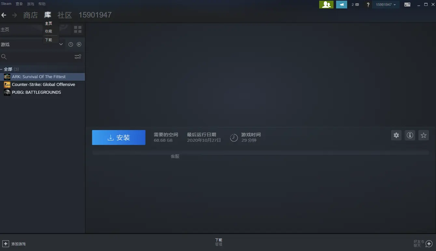Go back with the left arrow
Image resolution: width=436 pixels, height=251 pixels.
coord(4,15)
